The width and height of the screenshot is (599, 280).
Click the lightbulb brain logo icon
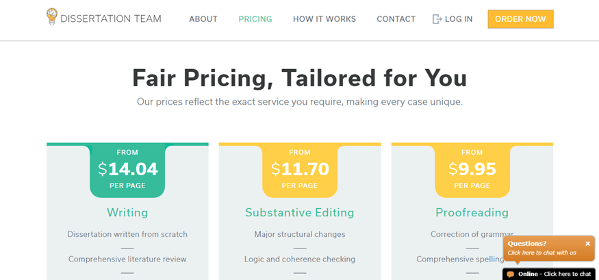point(52,17)
